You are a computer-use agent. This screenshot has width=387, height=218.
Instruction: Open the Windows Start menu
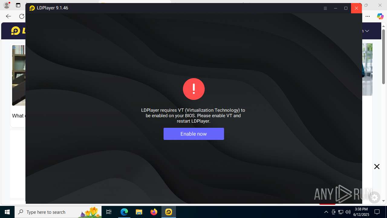pos(7,212)
